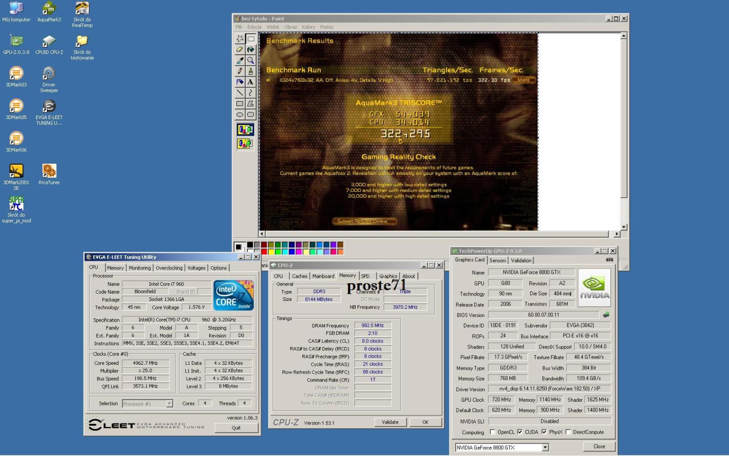Open the Memory tab in E-LEET
This screenshot has height=456, width=729.
[x=115, y=268]
